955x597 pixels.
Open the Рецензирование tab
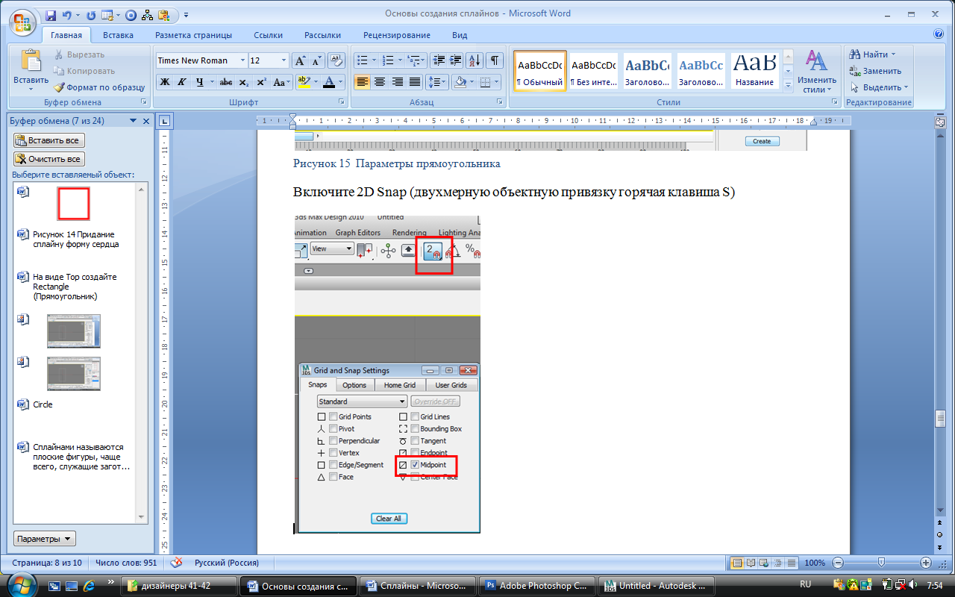396,35
